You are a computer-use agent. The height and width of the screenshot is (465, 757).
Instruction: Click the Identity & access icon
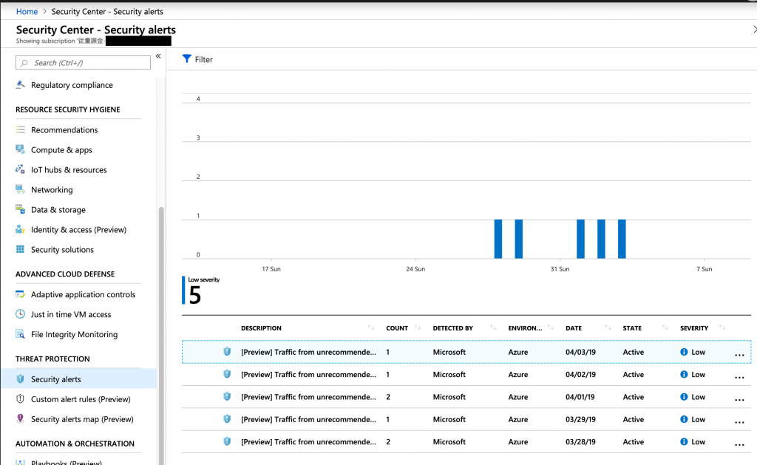point(20,229)
